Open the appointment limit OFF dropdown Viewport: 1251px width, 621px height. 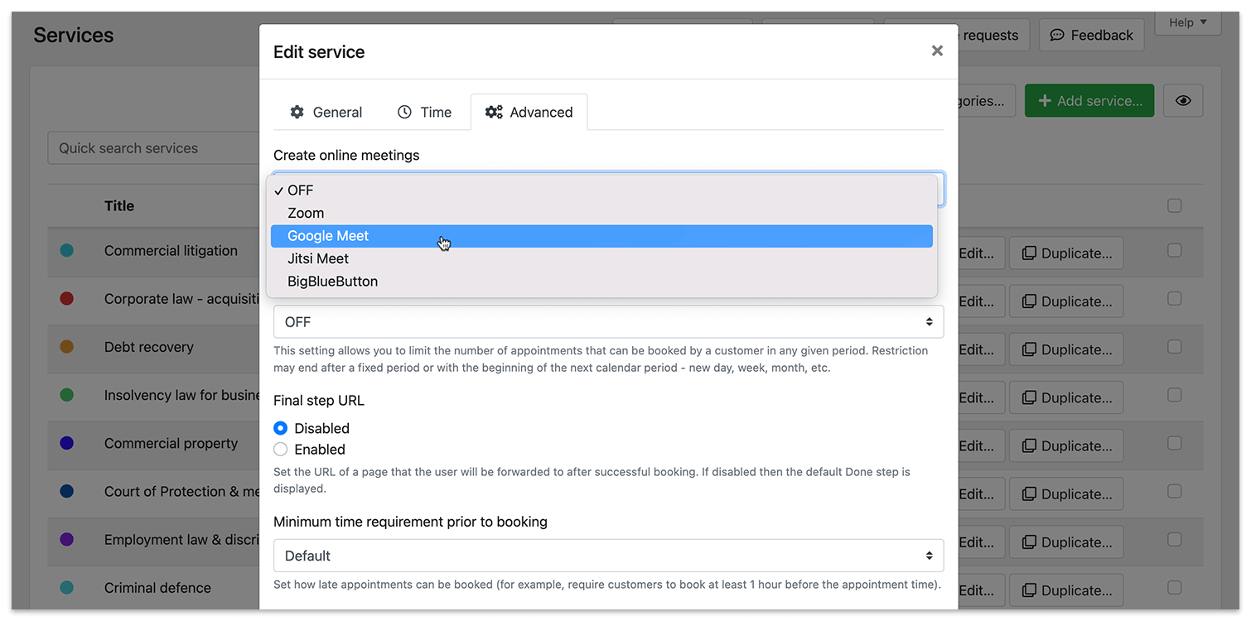click(608, 321)
